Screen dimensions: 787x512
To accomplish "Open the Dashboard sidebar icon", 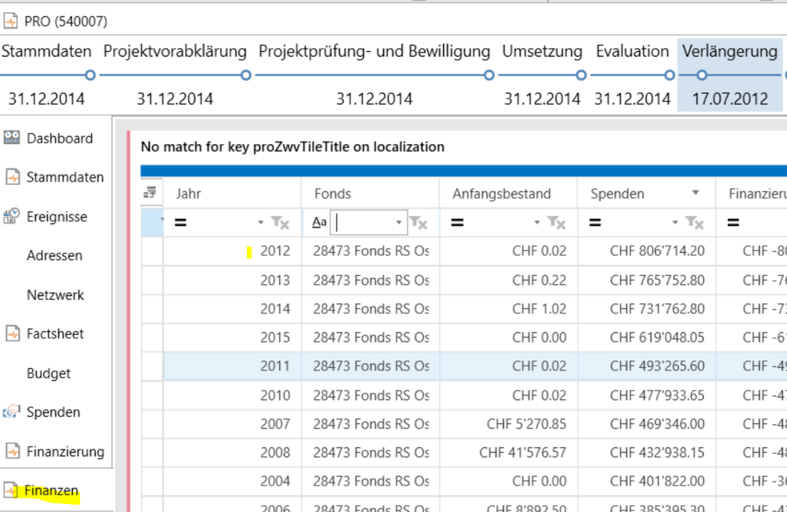I will click(12, 138).
